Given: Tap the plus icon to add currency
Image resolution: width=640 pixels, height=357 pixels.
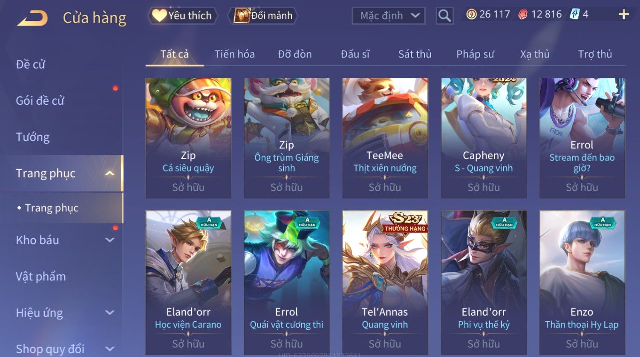Looking at the screenshot, I should [623, 14].
